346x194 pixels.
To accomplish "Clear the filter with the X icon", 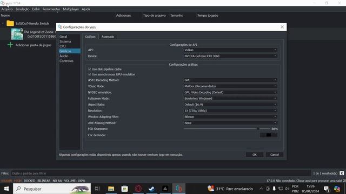I will pos(342,174).
